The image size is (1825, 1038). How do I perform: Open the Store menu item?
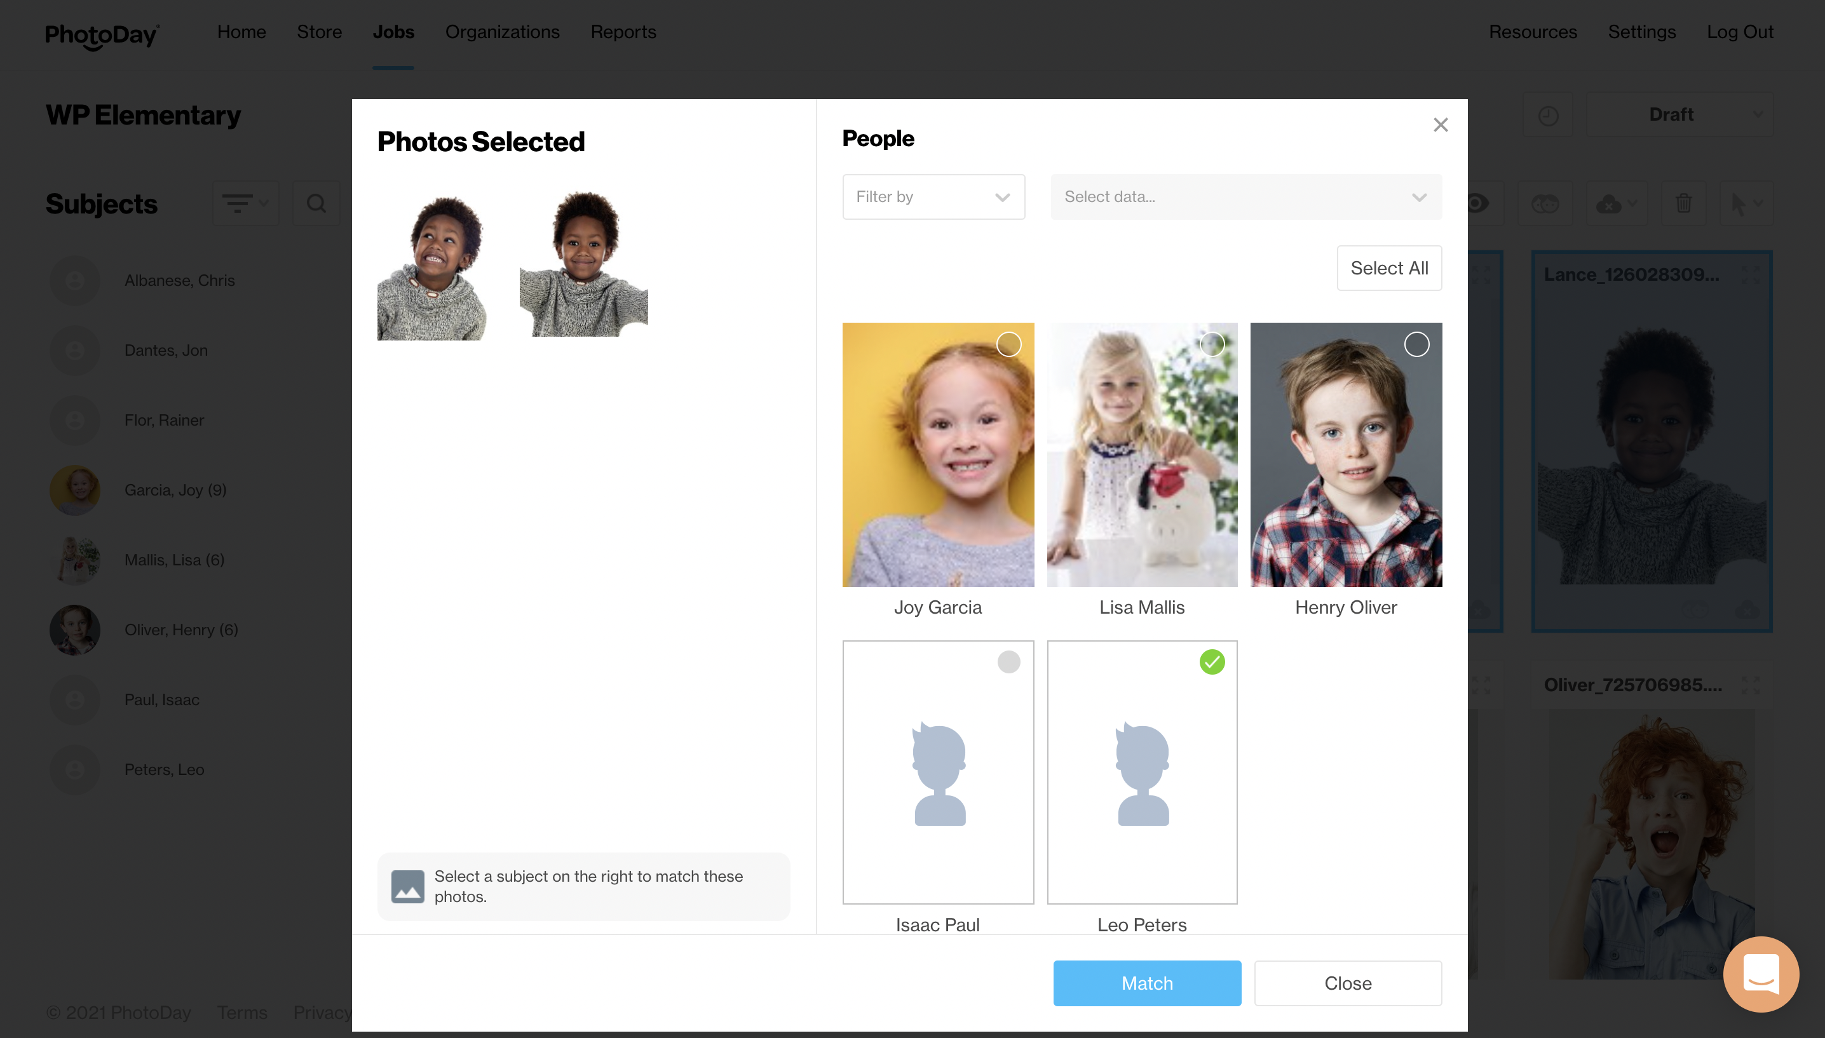point(320,32)
